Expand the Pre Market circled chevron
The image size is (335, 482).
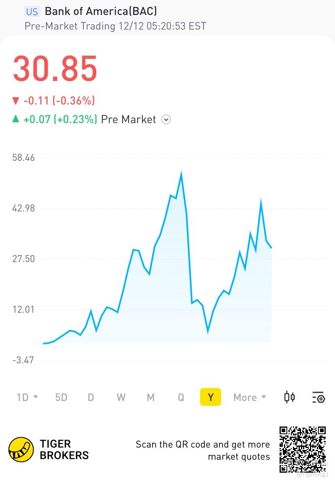pyautogui.click(x=166, y=119)
